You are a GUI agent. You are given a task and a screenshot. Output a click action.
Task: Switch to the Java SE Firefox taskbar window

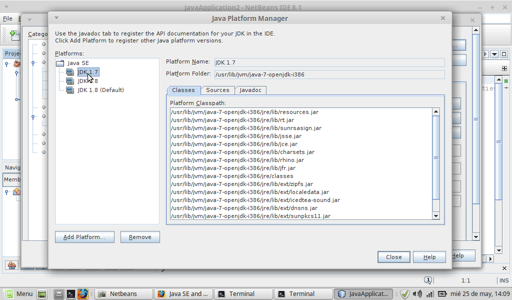pyautogui.click(x=184, y=294)
